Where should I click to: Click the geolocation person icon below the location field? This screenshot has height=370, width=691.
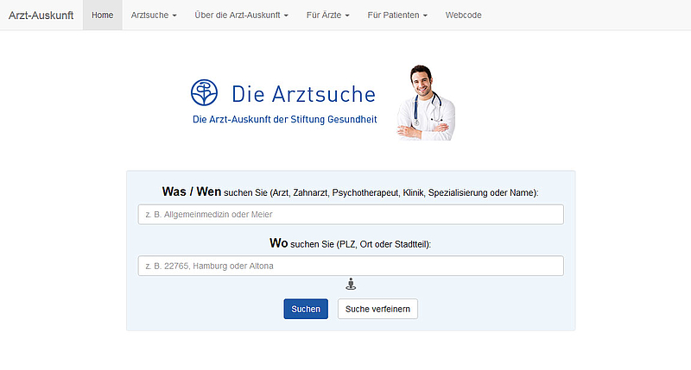click(351, 285)
